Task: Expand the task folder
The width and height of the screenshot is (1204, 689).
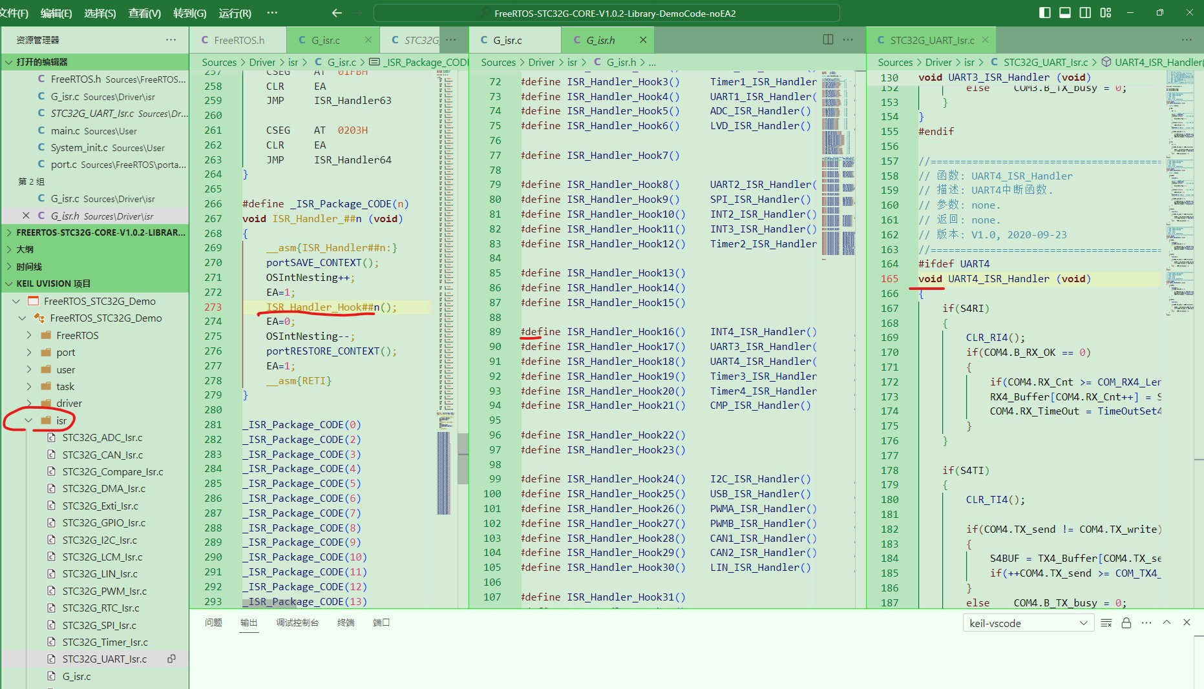Action: point(28,386)
